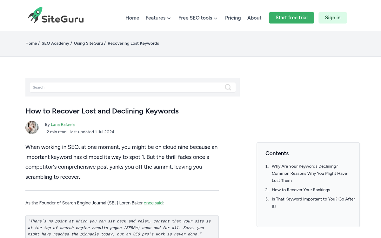Click the Start free trial button
The width and height of the screenshot is (381, 238).
pyautogui.click(x=291, y=18)
